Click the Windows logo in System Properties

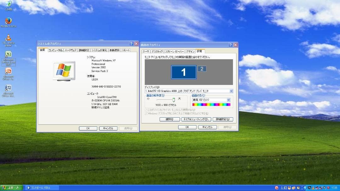[63, 70]
